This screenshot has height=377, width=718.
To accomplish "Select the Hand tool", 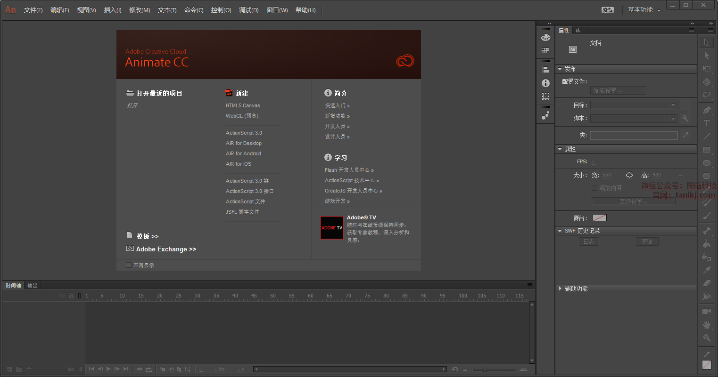I will pos(706,325).
